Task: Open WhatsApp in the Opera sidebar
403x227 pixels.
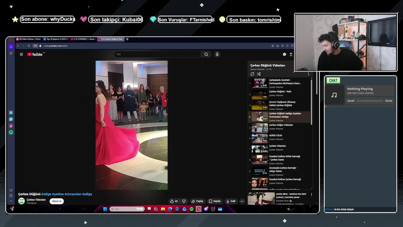Action: point(11,119)
